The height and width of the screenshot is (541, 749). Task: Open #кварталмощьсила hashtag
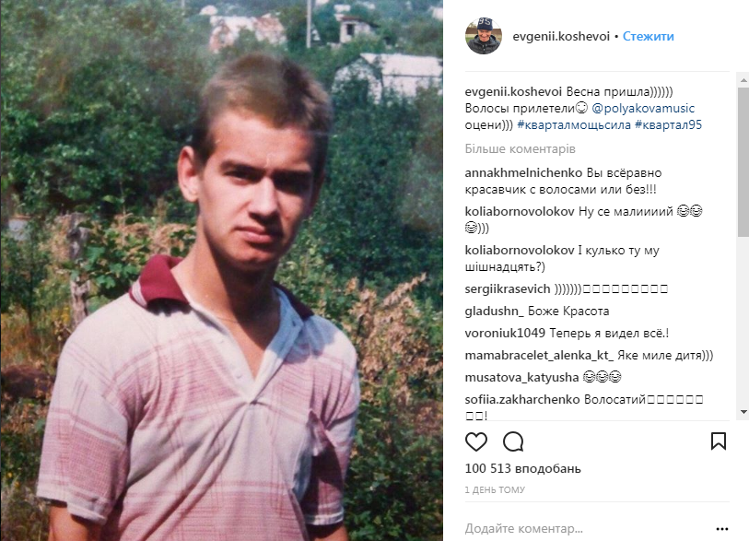[x=574, y=125]
